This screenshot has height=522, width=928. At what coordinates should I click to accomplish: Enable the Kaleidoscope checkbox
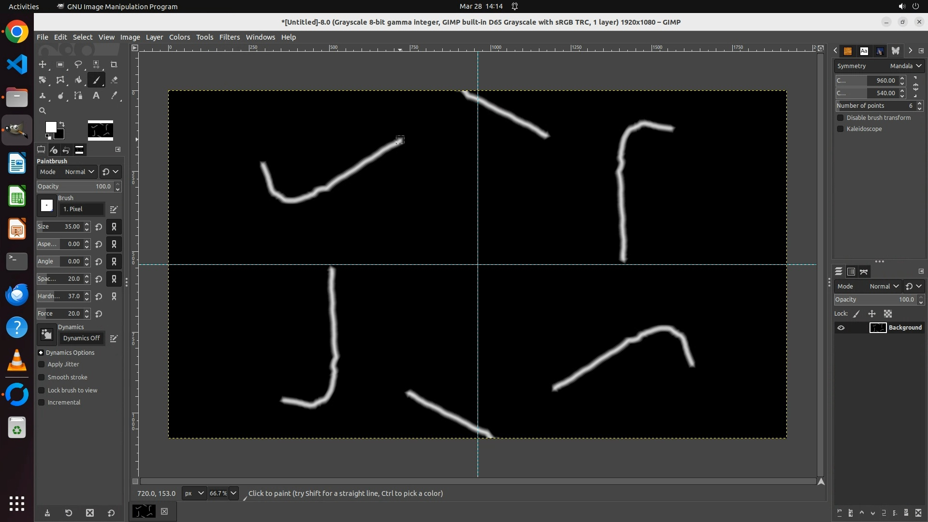[841, 129]
